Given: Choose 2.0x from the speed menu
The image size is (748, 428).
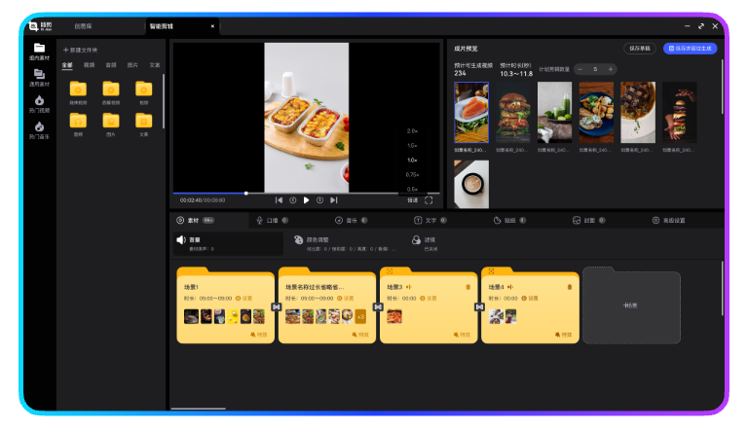Looking at the screenshot, I should point(412,130).
